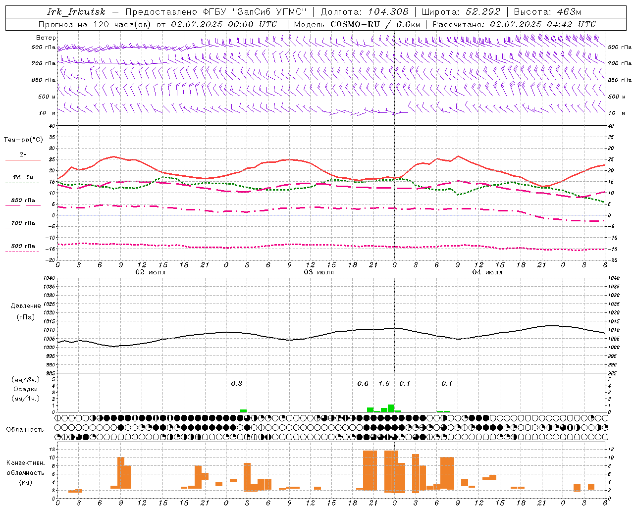Click the "(мм/3ч.)" precipitation unit label
Screen dimensions: 634x507
[26, 380]
